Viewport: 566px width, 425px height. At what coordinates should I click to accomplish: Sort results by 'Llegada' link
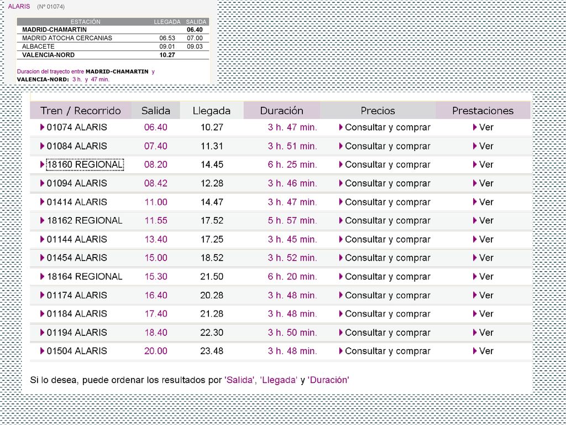click(x=279, y=380)
